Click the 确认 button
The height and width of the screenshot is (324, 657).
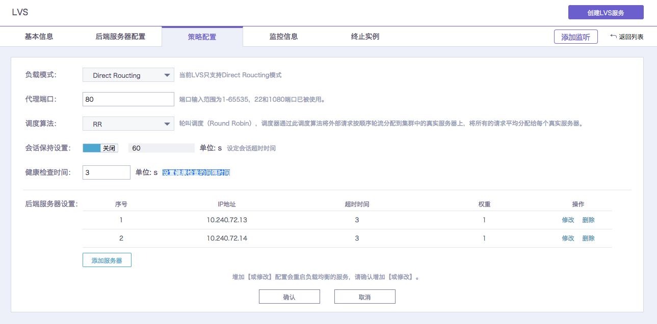point(289,297)
